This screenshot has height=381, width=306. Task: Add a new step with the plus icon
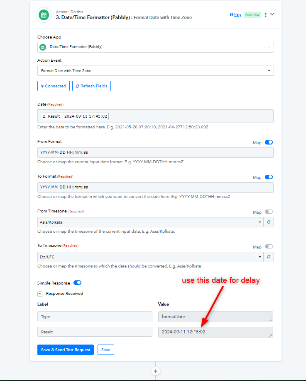(156, 371)
